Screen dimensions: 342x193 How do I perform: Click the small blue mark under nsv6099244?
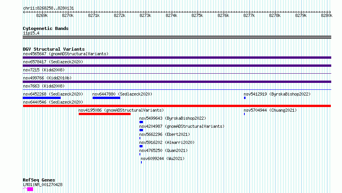coord(141,162)
